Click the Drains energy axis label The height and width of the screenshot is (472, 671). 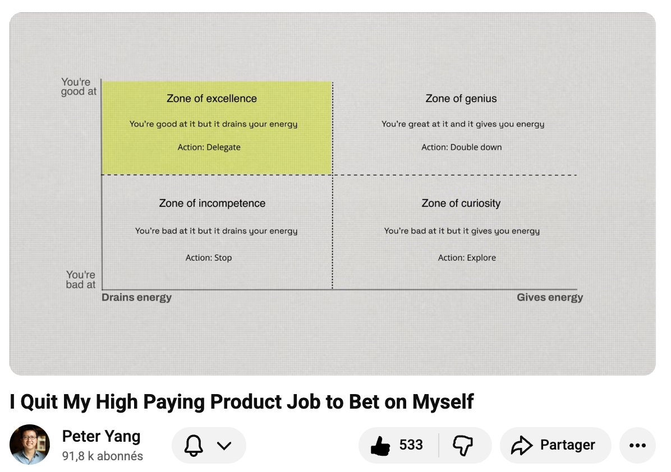[x=136, y=298]
